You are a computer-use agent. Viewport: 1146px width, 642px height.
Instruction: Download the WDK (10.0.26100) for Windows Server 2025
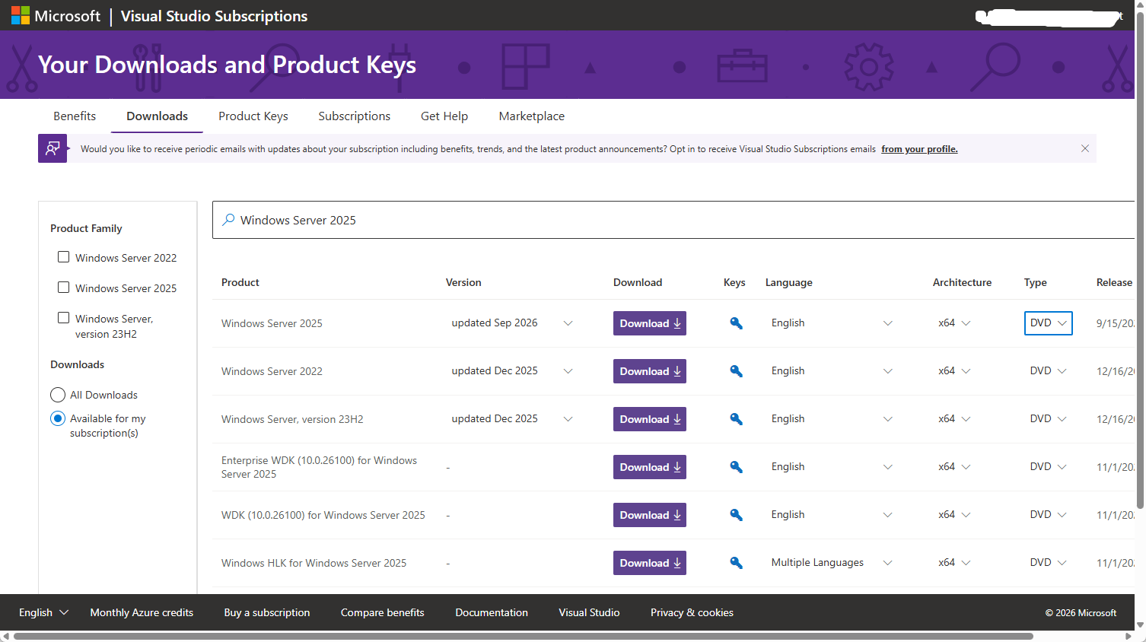pos(650,515)
